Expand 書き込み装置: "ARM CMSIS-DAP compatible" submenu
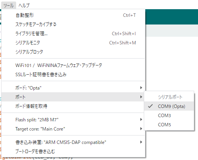This screenshot has width=198, height=160. point(73,142)
